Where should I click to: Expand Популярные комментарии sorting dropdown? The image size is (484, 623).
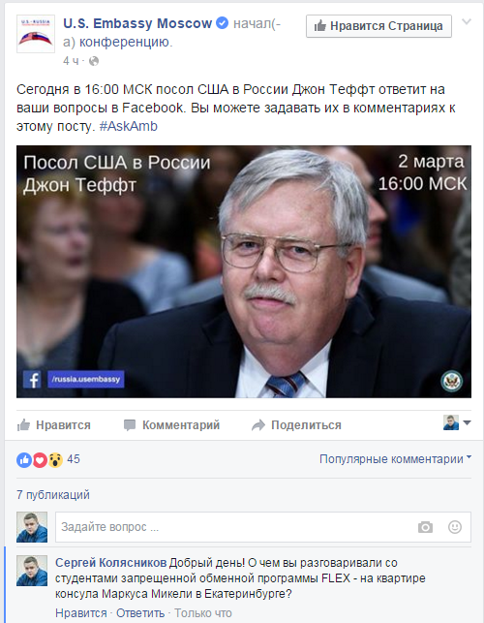point(396,459)
